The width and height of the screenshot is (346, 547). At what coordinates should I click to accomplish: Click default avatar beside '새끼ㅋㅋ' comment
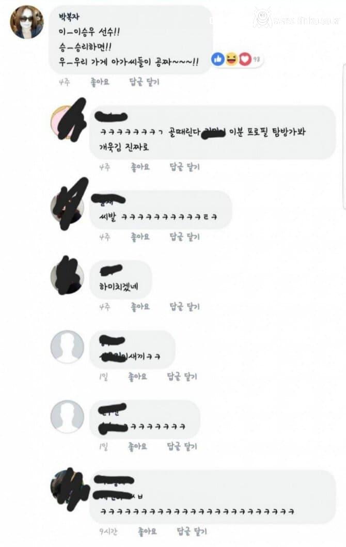tap(67, 347)
